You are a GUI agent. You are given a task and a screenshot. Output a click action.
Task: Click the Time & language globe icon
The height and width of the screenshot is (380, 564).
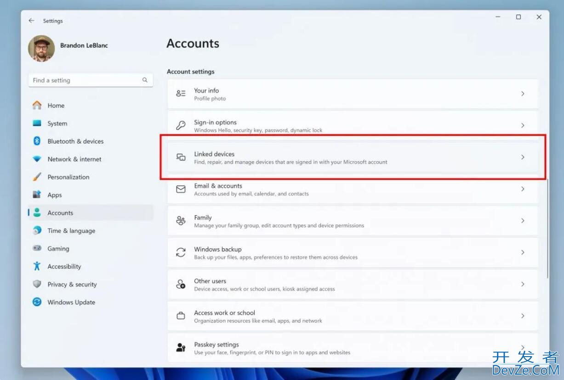point(37,230)
